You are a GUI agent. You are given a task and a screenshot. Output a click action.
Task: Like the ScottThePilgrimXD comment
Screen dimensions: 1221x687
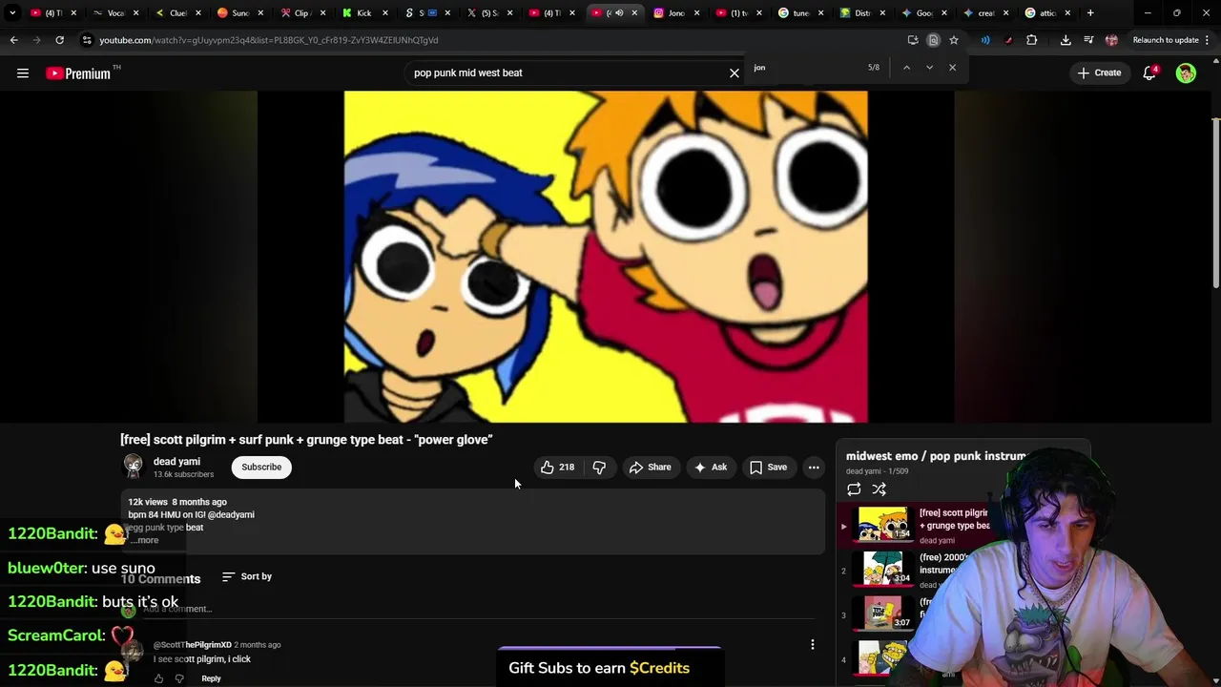[x=158, y=678]
